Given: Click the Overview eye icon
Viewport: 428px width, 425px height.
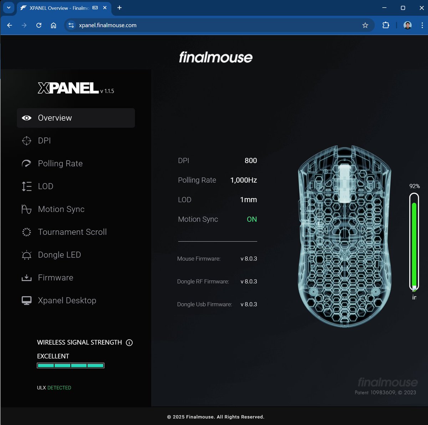Looking at the screenshot, I should (27, 118).
